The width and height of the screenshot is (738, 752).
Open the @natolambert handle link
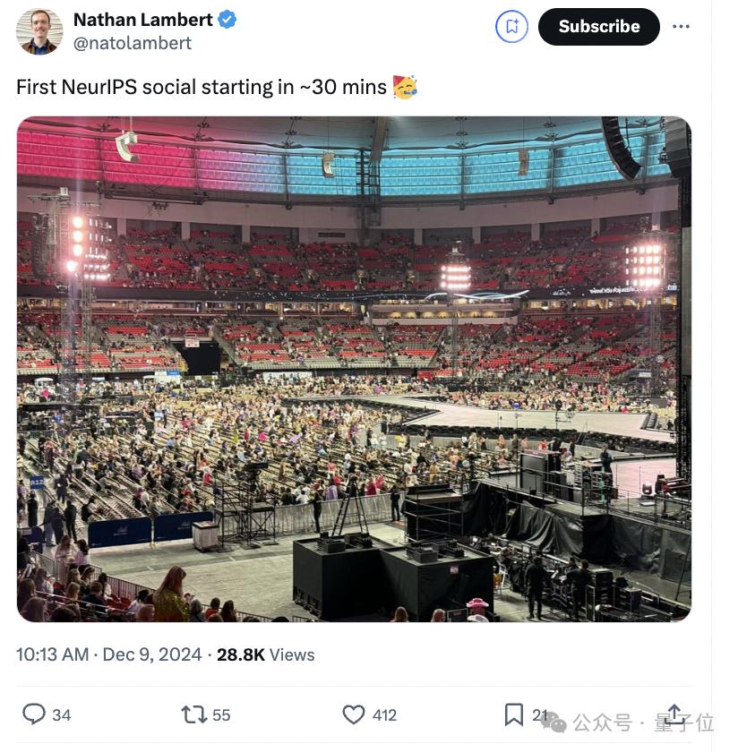click(132, 43)
